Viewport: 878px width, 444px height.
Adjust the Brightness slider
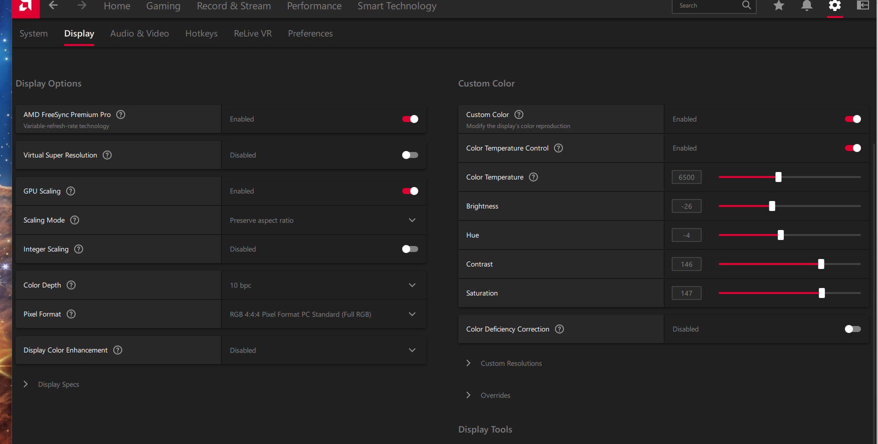(790, 206)
